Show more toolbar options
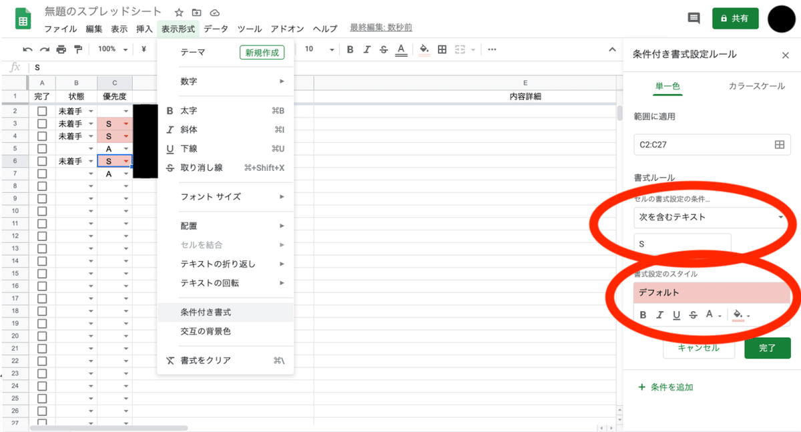Screen dimensions: 801x432 click(x=492, y=49)
